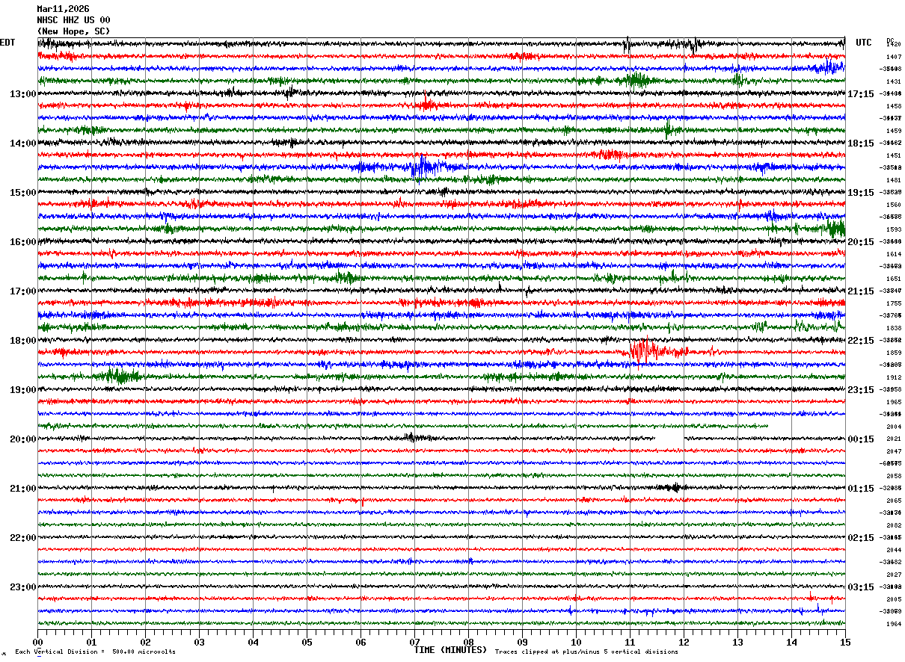This screenshot has width=905, height=662.
Task: Click minute tick label '03' on bottom axis
Action: point(199,642)
